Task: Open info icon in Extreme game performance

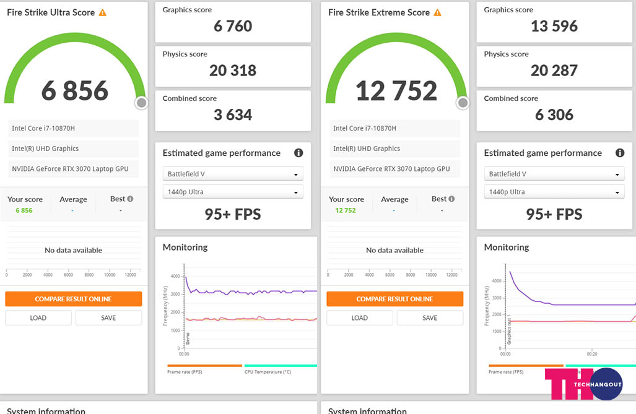Action: pyautogui.click(x=620, y=153)
